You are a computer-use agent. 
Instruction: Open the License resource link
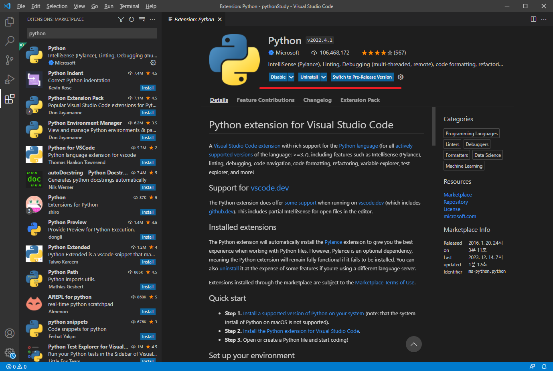[x=452, y=209]
